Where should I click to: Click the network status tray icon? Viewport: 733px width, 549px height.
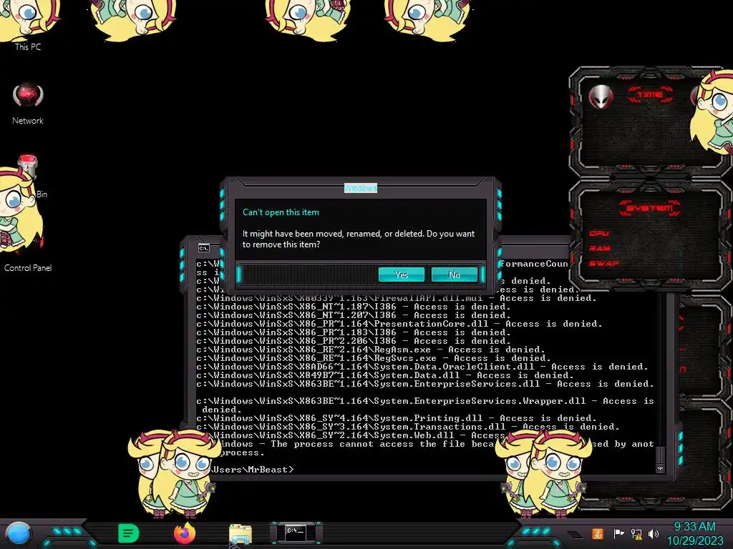coord(636,533)
